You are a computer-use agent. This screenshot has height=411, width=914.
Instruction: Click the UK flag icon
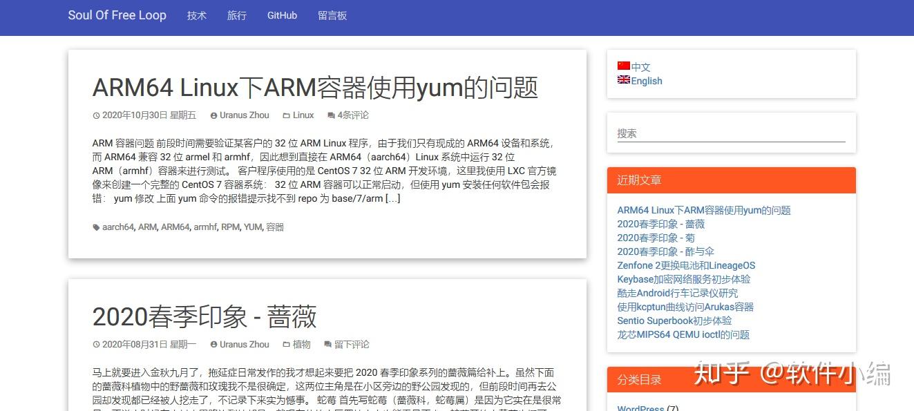coord(624,79)
